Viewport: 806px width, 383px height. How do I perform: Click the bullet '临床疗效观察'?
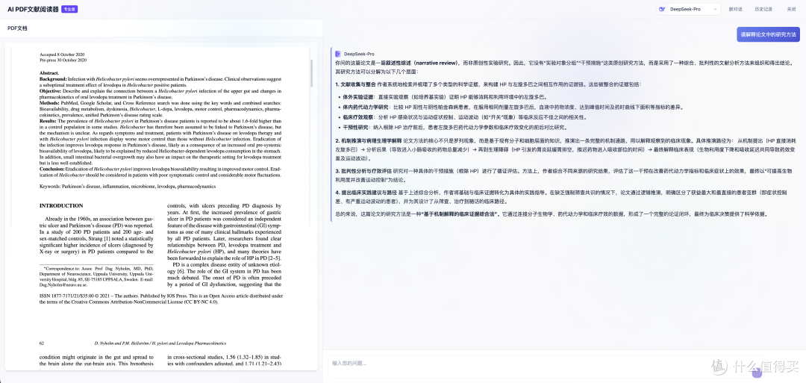pos(358,116)
